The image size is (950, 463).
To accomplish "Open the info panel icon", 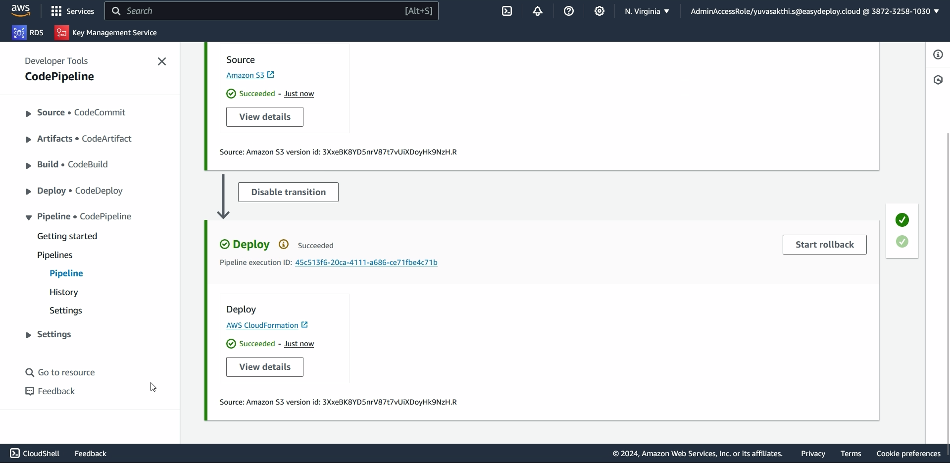I will [x=938, y=54].
